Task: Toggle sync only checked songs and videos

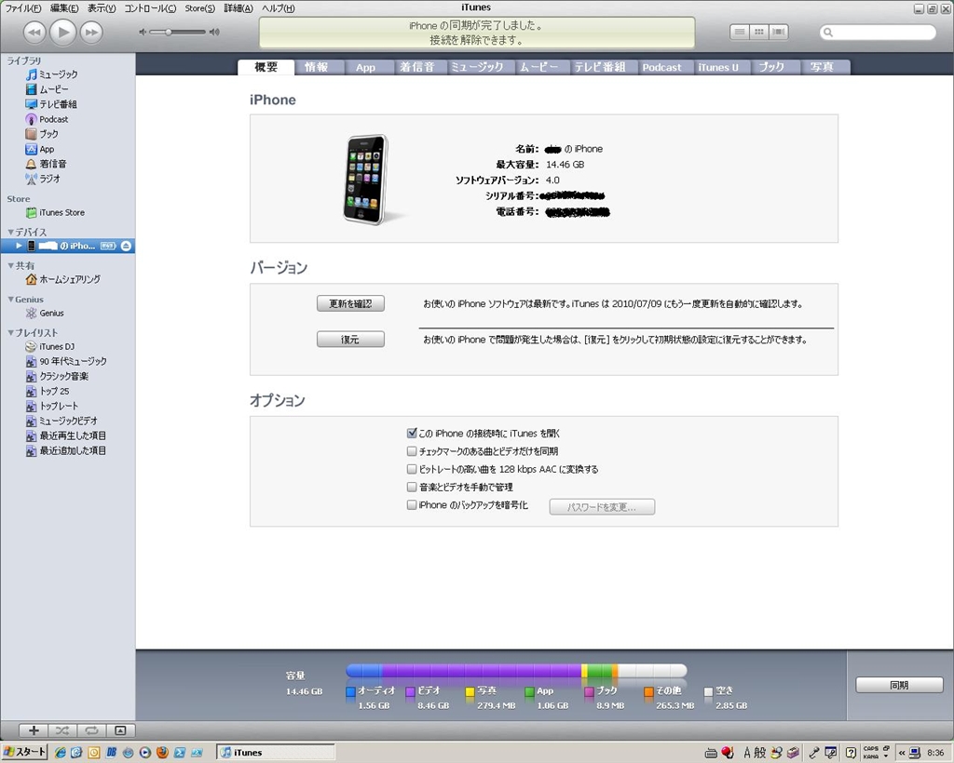Action: coord(412,451)
